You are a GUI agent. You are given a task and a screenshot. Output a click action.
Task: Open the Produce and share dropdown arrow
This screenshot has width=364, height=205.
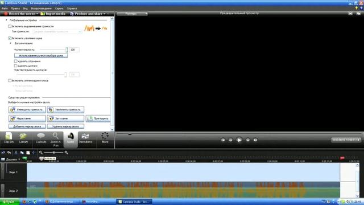104,14
